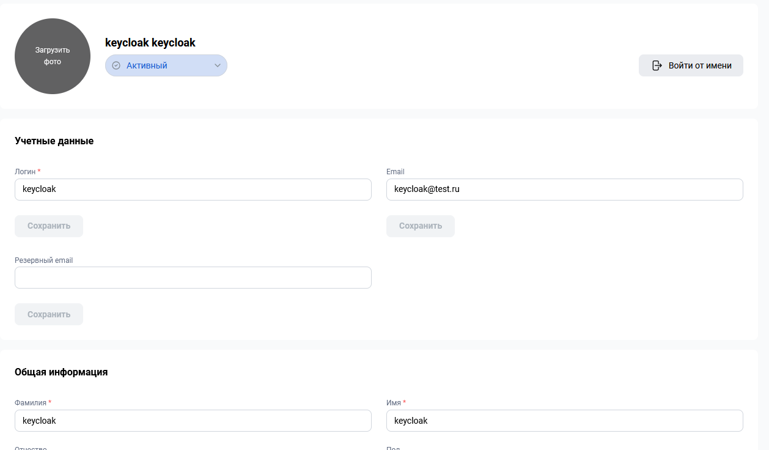Click the Логин label text above field
Image resolution: width=769 pixels, height=450 pixels.
[25, 172]
